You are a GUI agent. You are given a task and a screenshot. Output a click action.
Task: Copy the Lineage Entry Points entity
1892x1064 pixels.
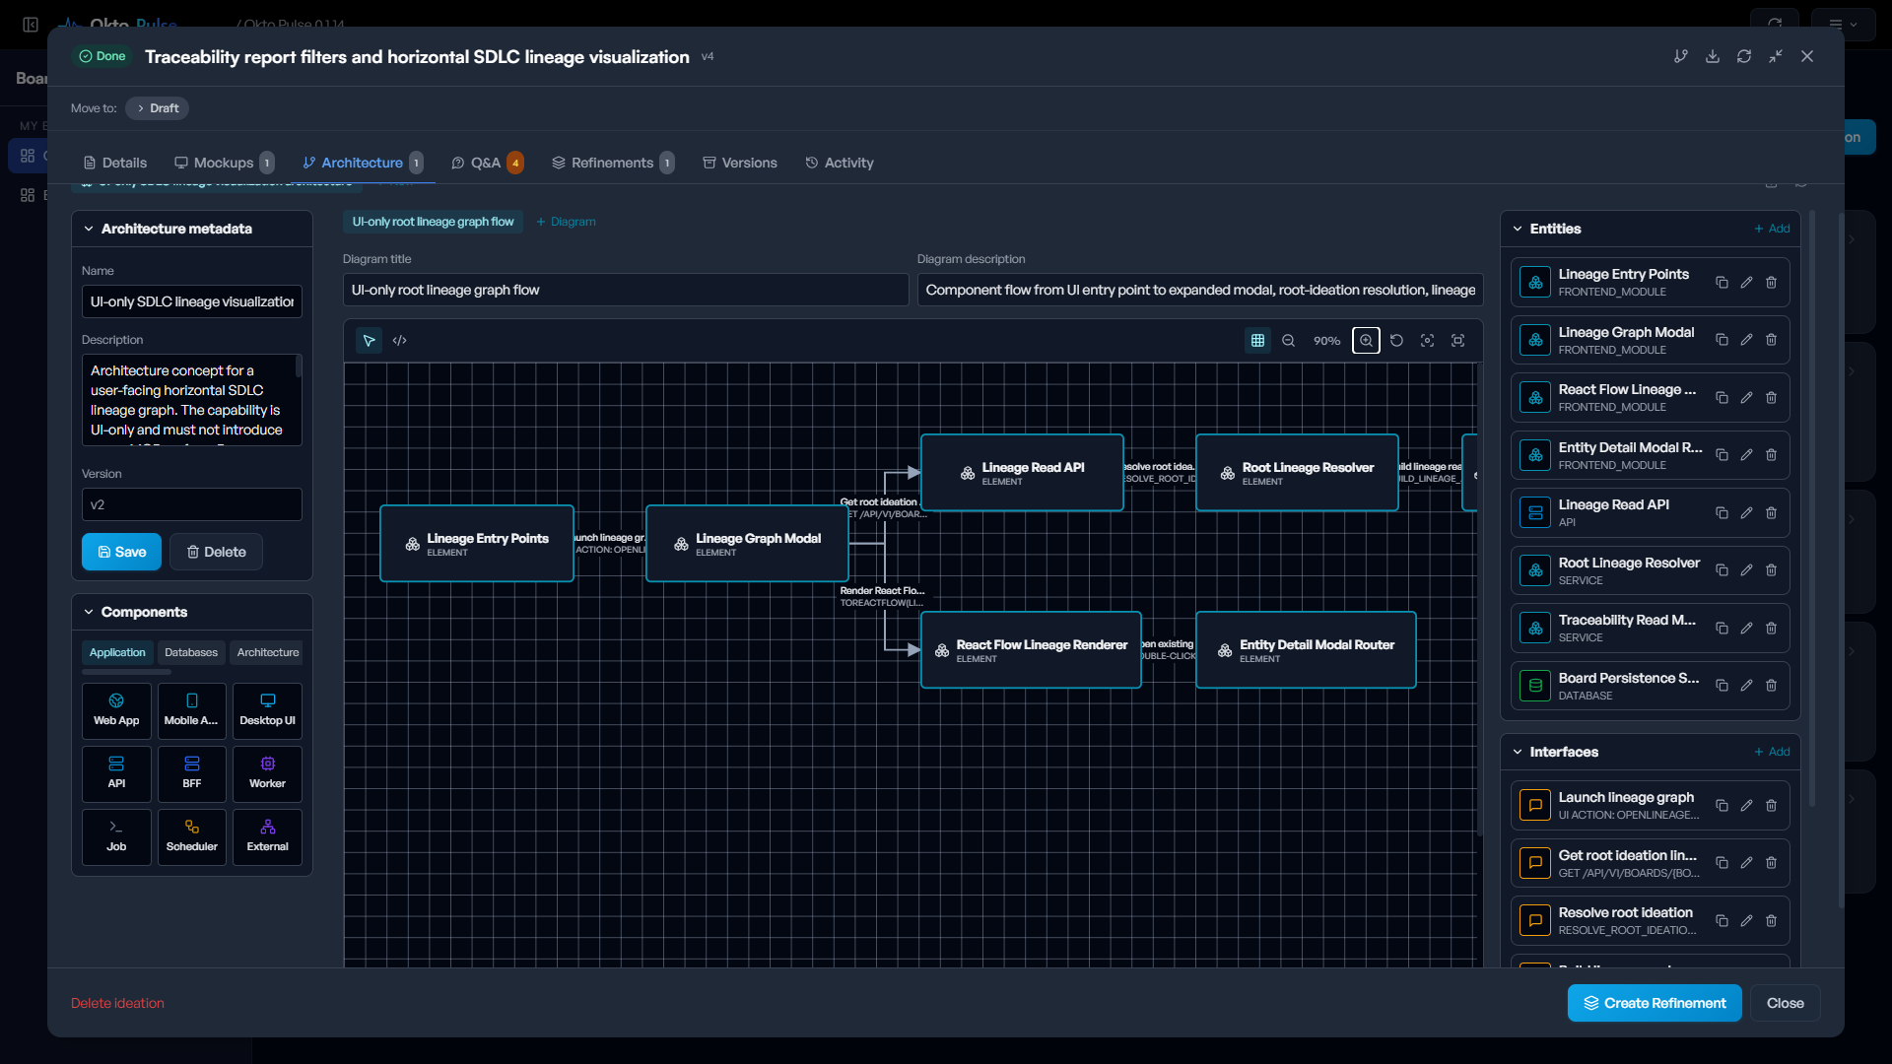[x=1722, y=283]
